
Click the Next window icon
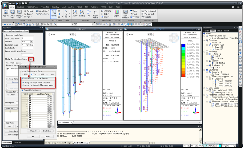[x=131, y=14]
